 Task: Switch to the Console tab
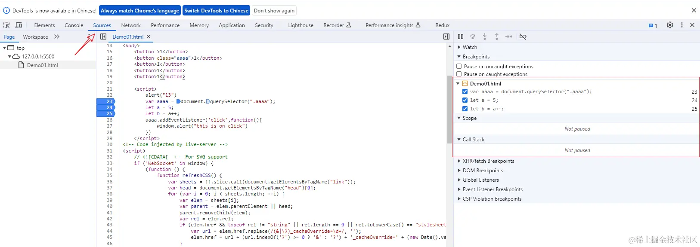pyautogui.click(x=74, y=25)
